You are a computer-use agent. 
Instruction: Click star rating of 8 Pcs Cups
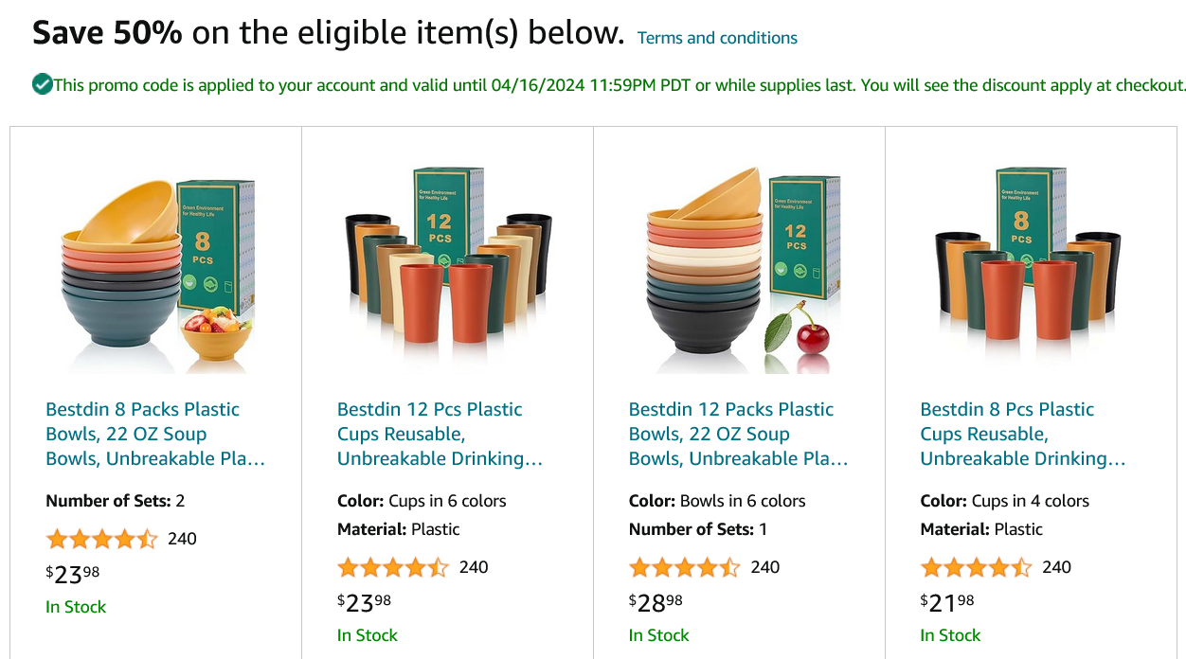point(976,568)
